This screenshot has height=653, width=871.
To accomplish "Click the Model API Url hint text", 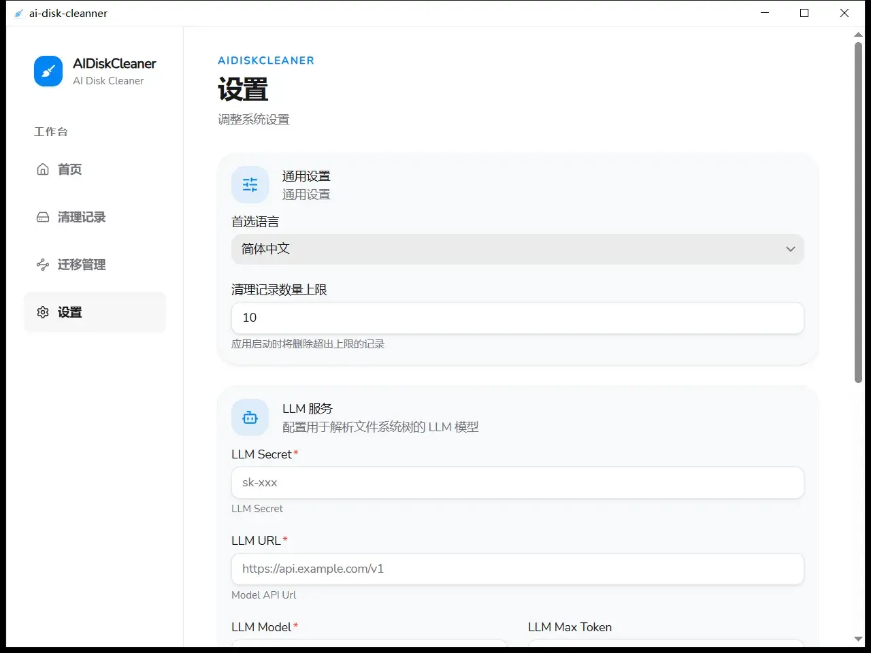I will tap(264, 595).
